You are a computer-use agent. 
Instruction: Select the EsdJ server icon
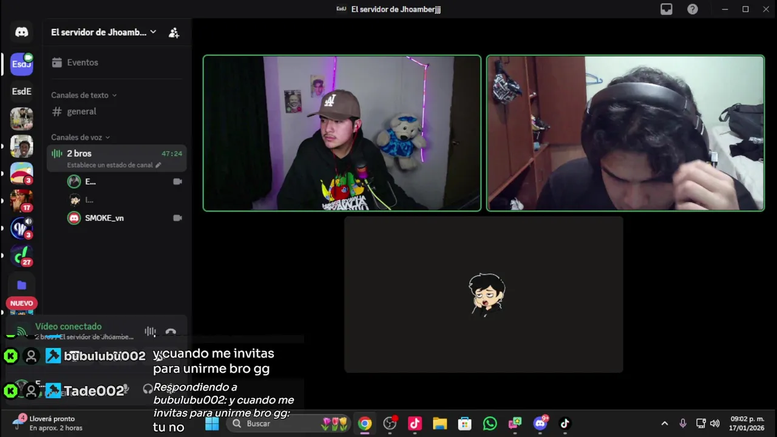click(22, 64)
